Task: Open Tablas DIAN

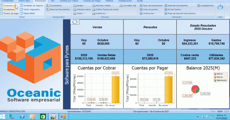Action: tap(27, 13)
